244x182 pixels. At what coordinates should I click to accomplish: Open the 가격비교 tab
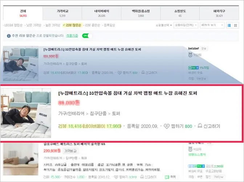click(62, 13)
